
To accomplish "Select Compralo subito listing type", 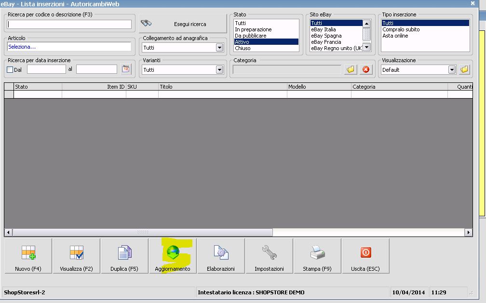I will (425, 29).
